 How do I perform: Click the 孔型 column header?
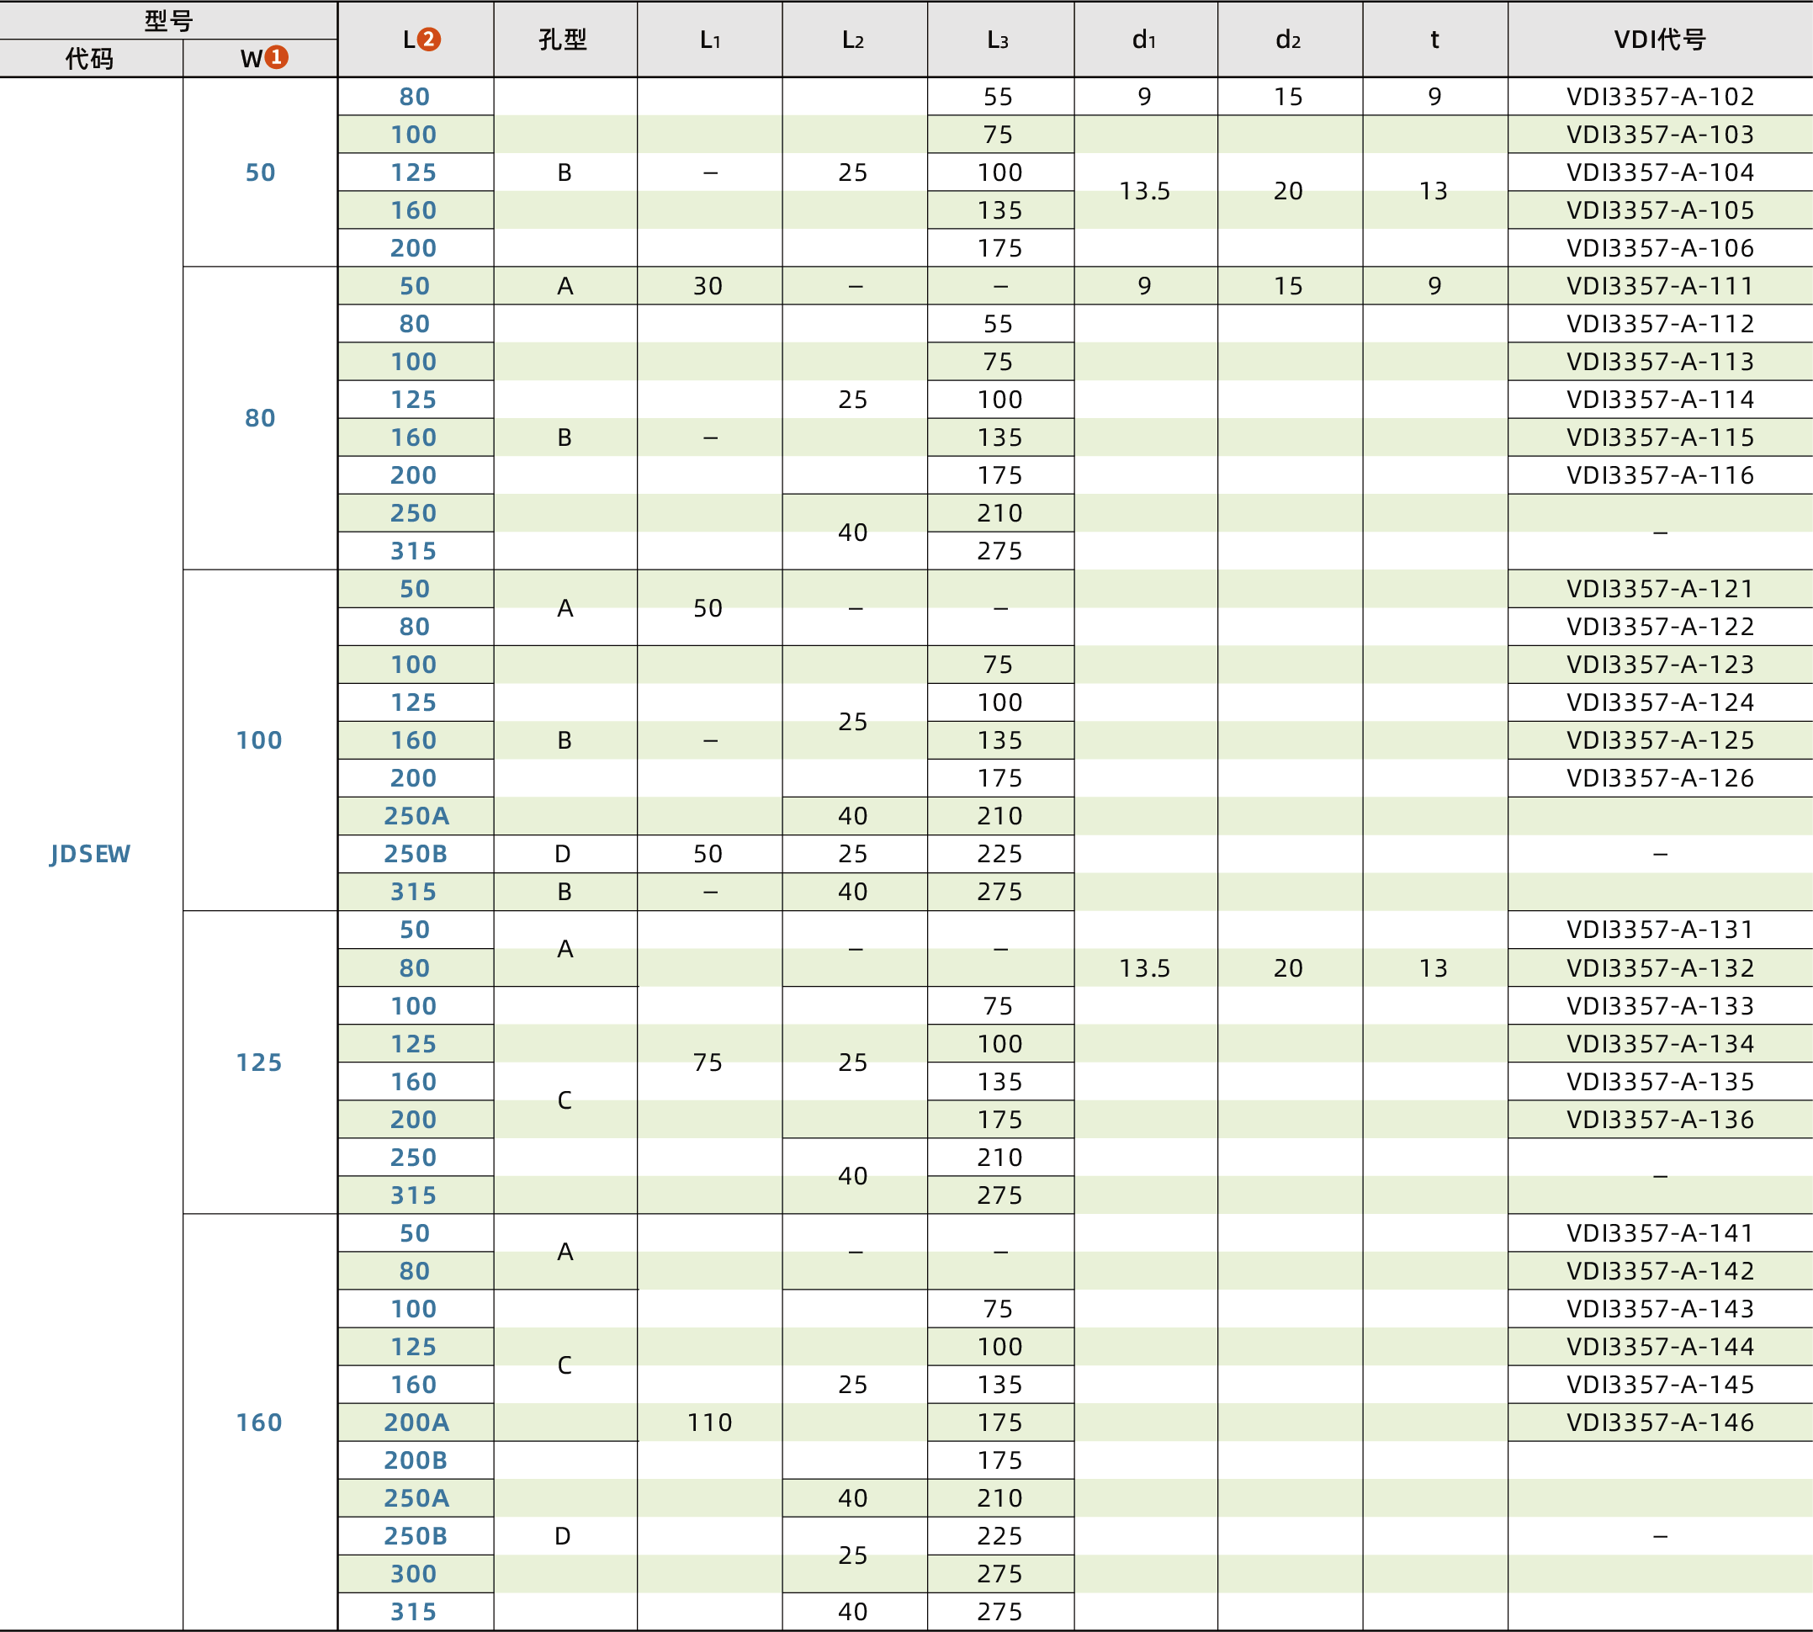click(x=564, y=40)
